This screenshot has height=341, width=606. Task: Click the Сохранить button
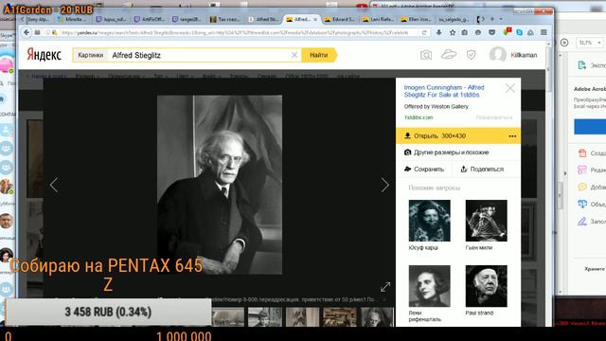click(424, 169)
